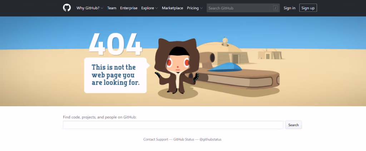
Task: Expand the Pricing dropdown menu
Action: (195, 8)
